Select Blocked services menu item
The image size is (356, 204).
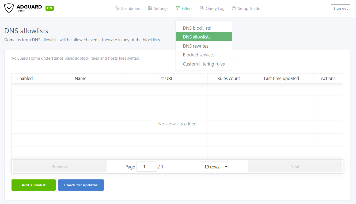click(x=199, y=55)
